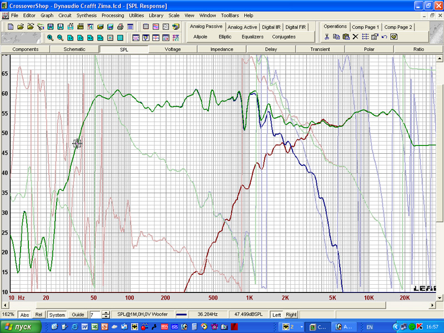Switch to the Voltage graph tab
Screen dimensions: 444x333
click(x=173, y=49)
